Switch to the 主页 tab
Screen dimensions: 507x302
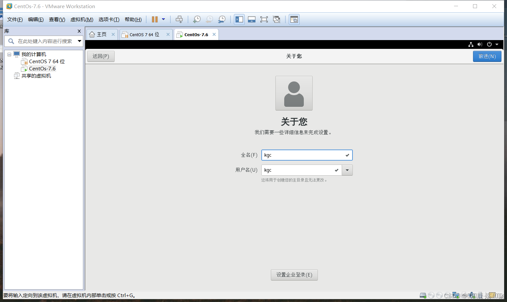click(102, 35)
